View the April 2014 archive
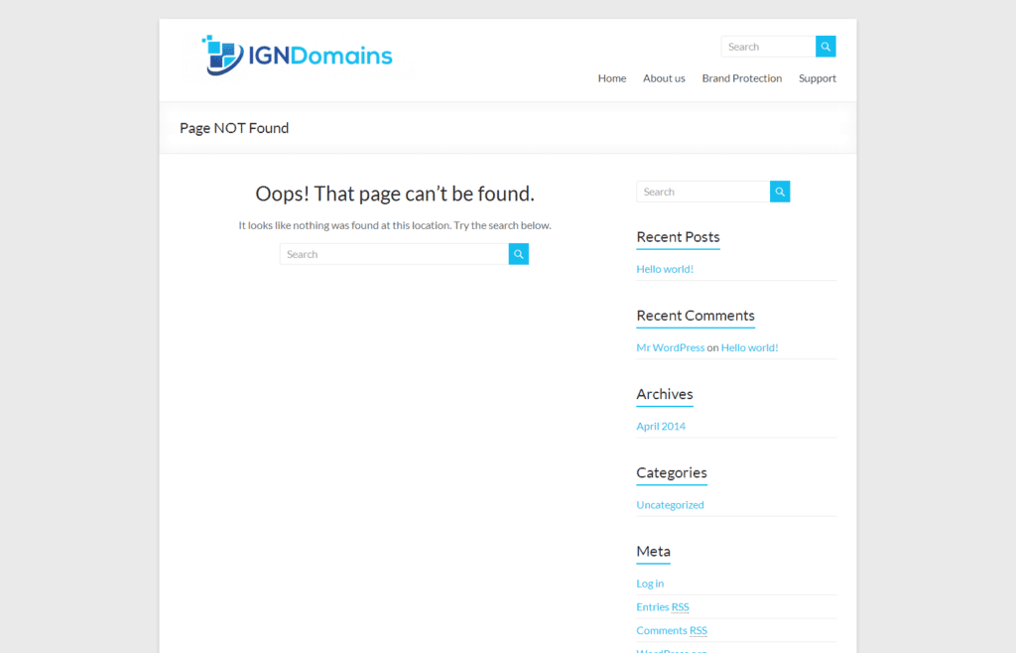1016x653 pixels. pos(661,426)
